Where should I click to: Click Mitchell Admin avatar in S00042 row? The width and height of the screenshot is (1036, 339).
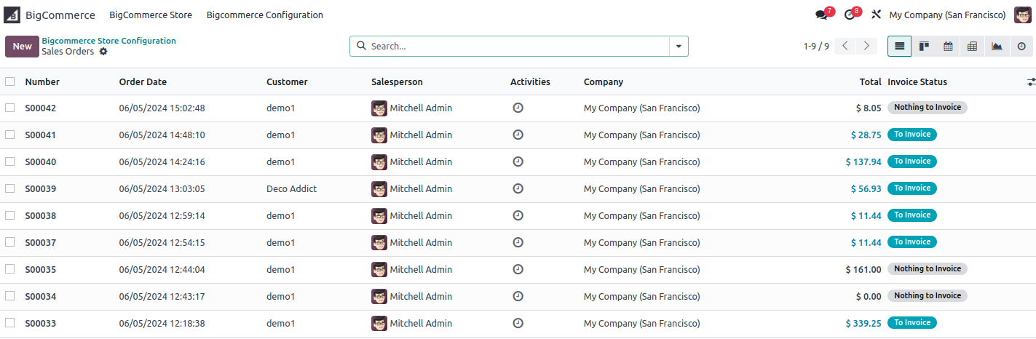tap(379, 108)
